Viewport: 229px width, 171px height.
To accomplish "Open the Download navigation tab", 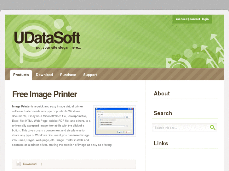I will pos(44,75).
